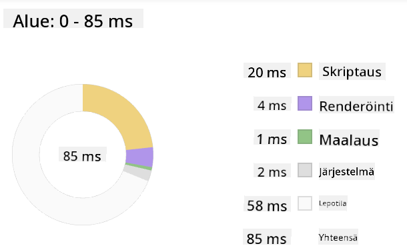Click the gray system slice of donut chart
The image size is (407, 252).
pyautogui.click(x=138, y=173)
